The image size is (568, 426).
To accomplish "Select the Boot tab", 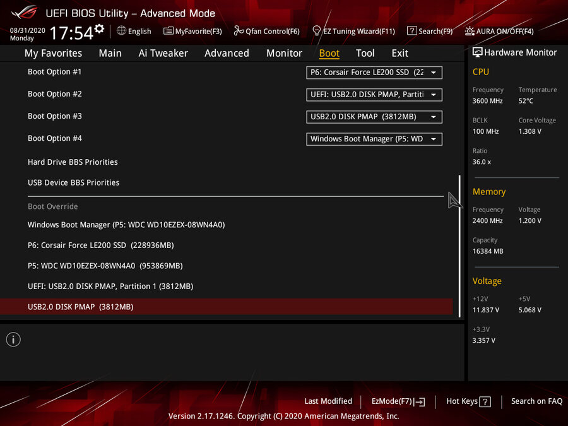I will tap(329, 53).
